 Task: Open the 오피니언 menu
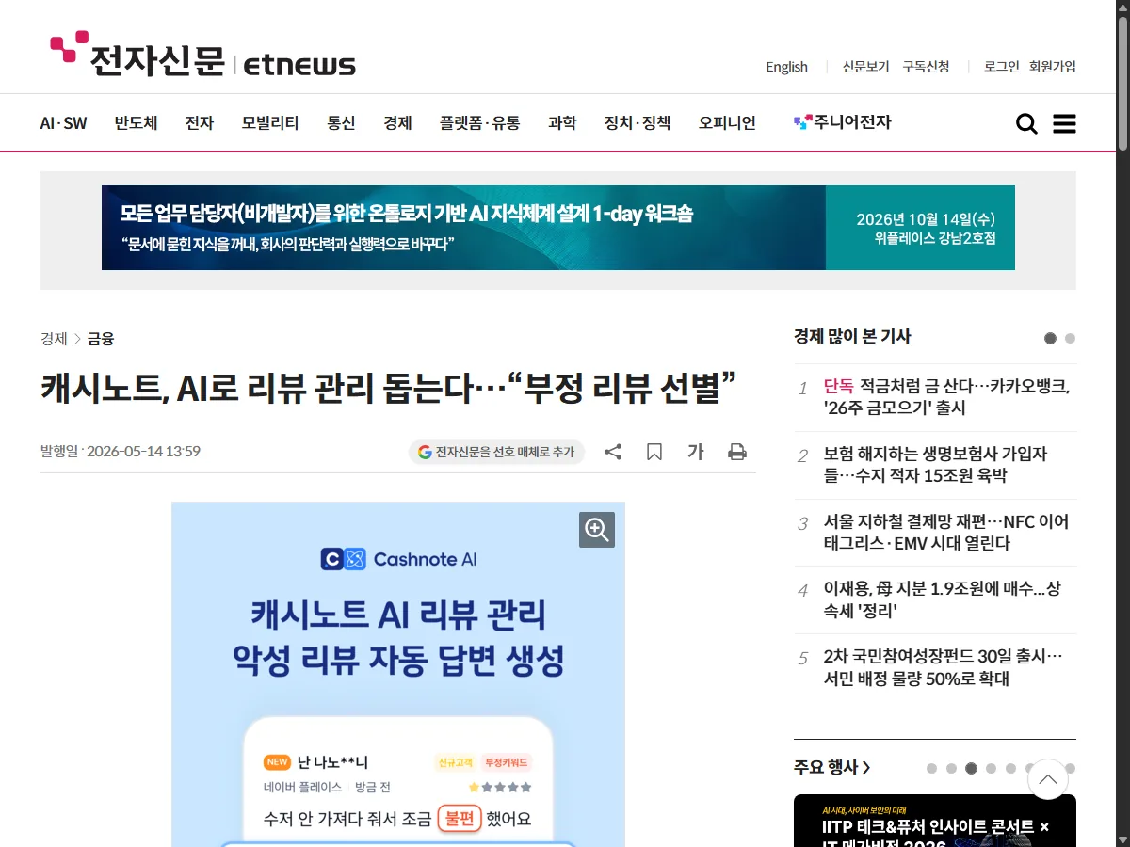pyautogui.click(x=727, y=123)
